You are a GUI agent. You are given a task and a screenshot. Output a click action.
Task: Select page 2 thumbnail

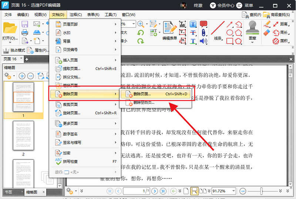tap(23, 135)
